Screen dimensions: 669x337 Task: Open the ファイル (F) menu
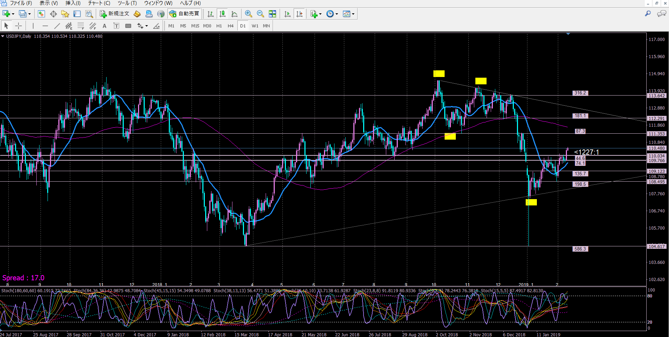[21, 3]
